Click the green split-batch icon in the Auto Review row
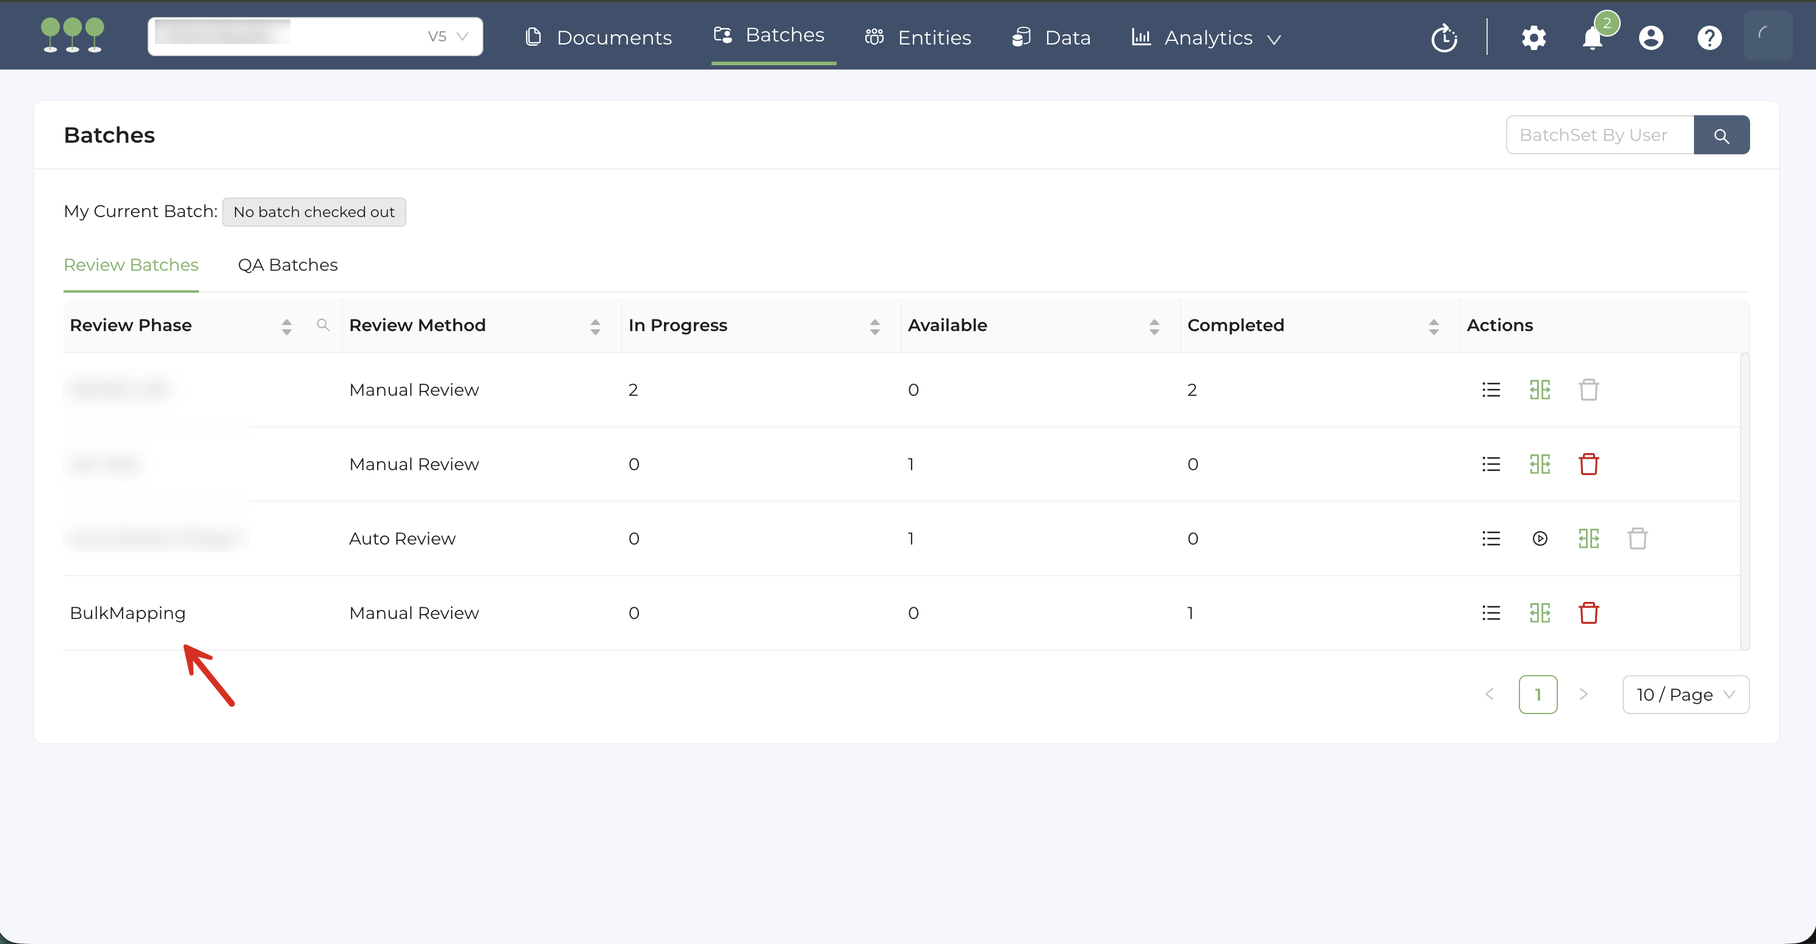The width and height of the screenshot is (1816, 944). coord(1588,539)
